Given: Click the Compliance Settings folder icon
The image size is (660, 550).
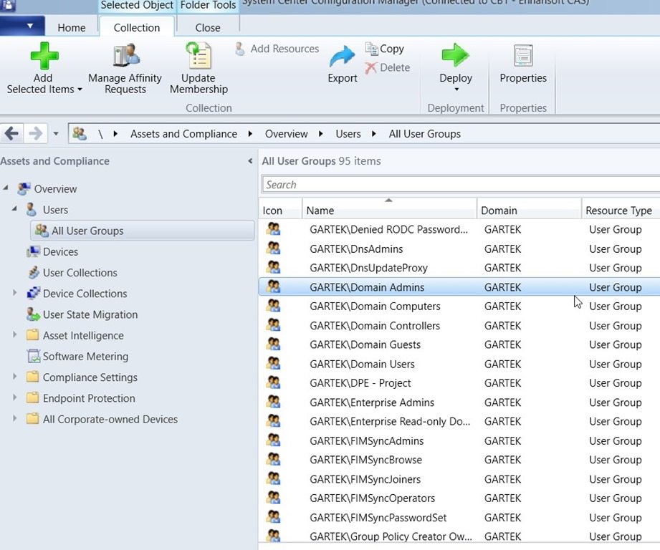Looking at the screenshot, I should 32,377.
